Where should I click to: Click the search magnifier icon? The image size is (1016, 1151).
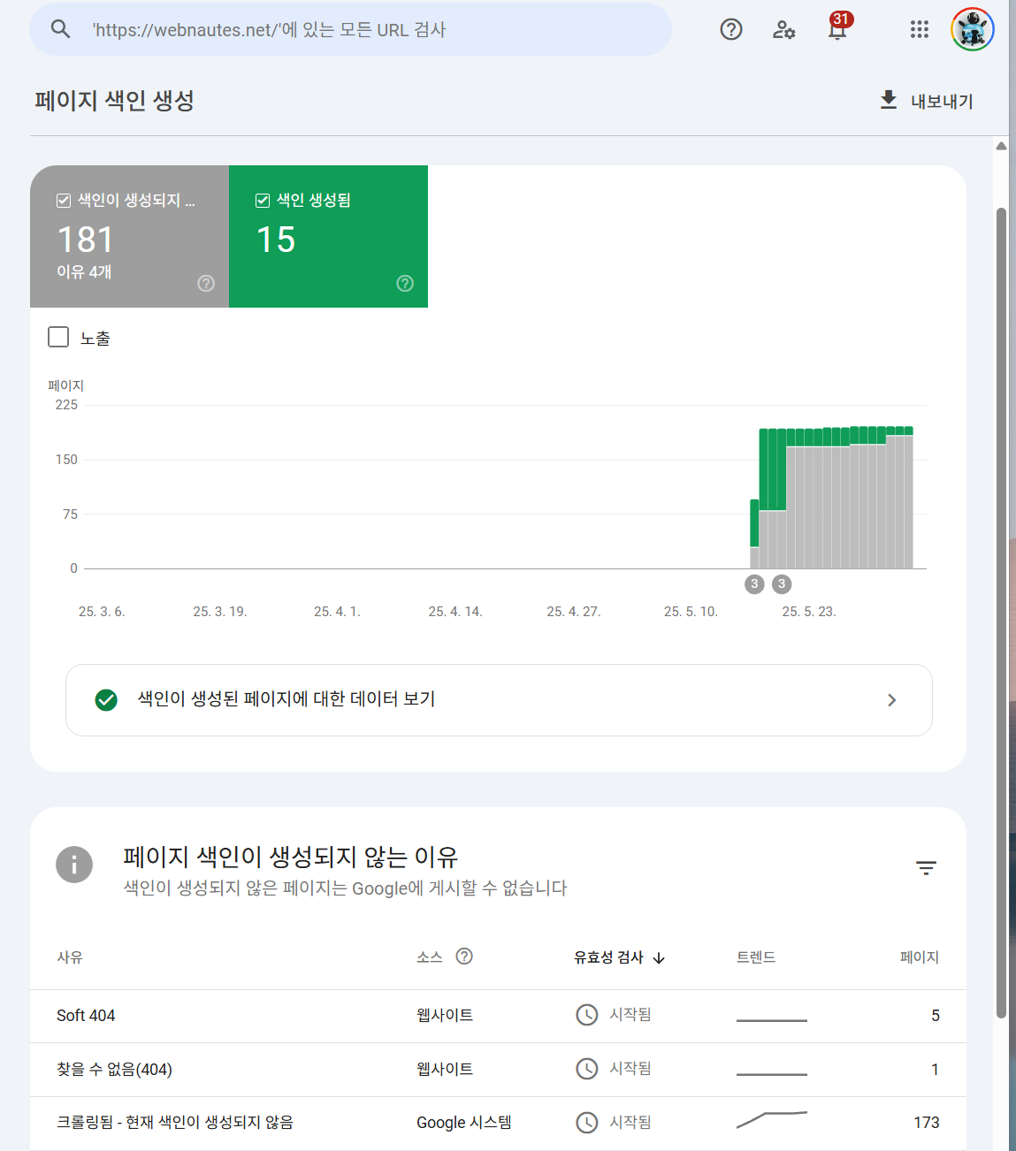click(x=60, y=29)
